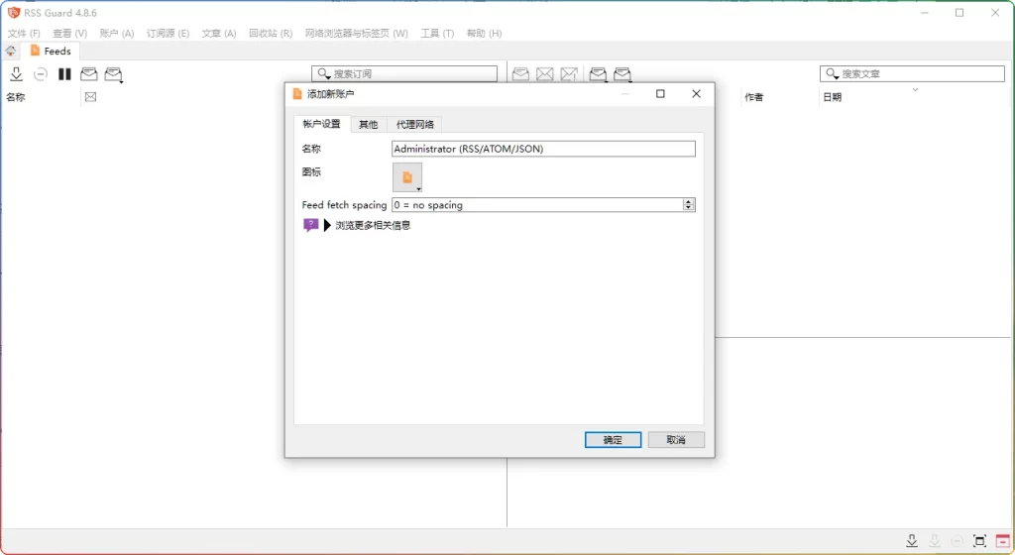This screenshot has width=1015, height=555.
Task: Switch to the 代理网络 tab
Action: [414, 124]
